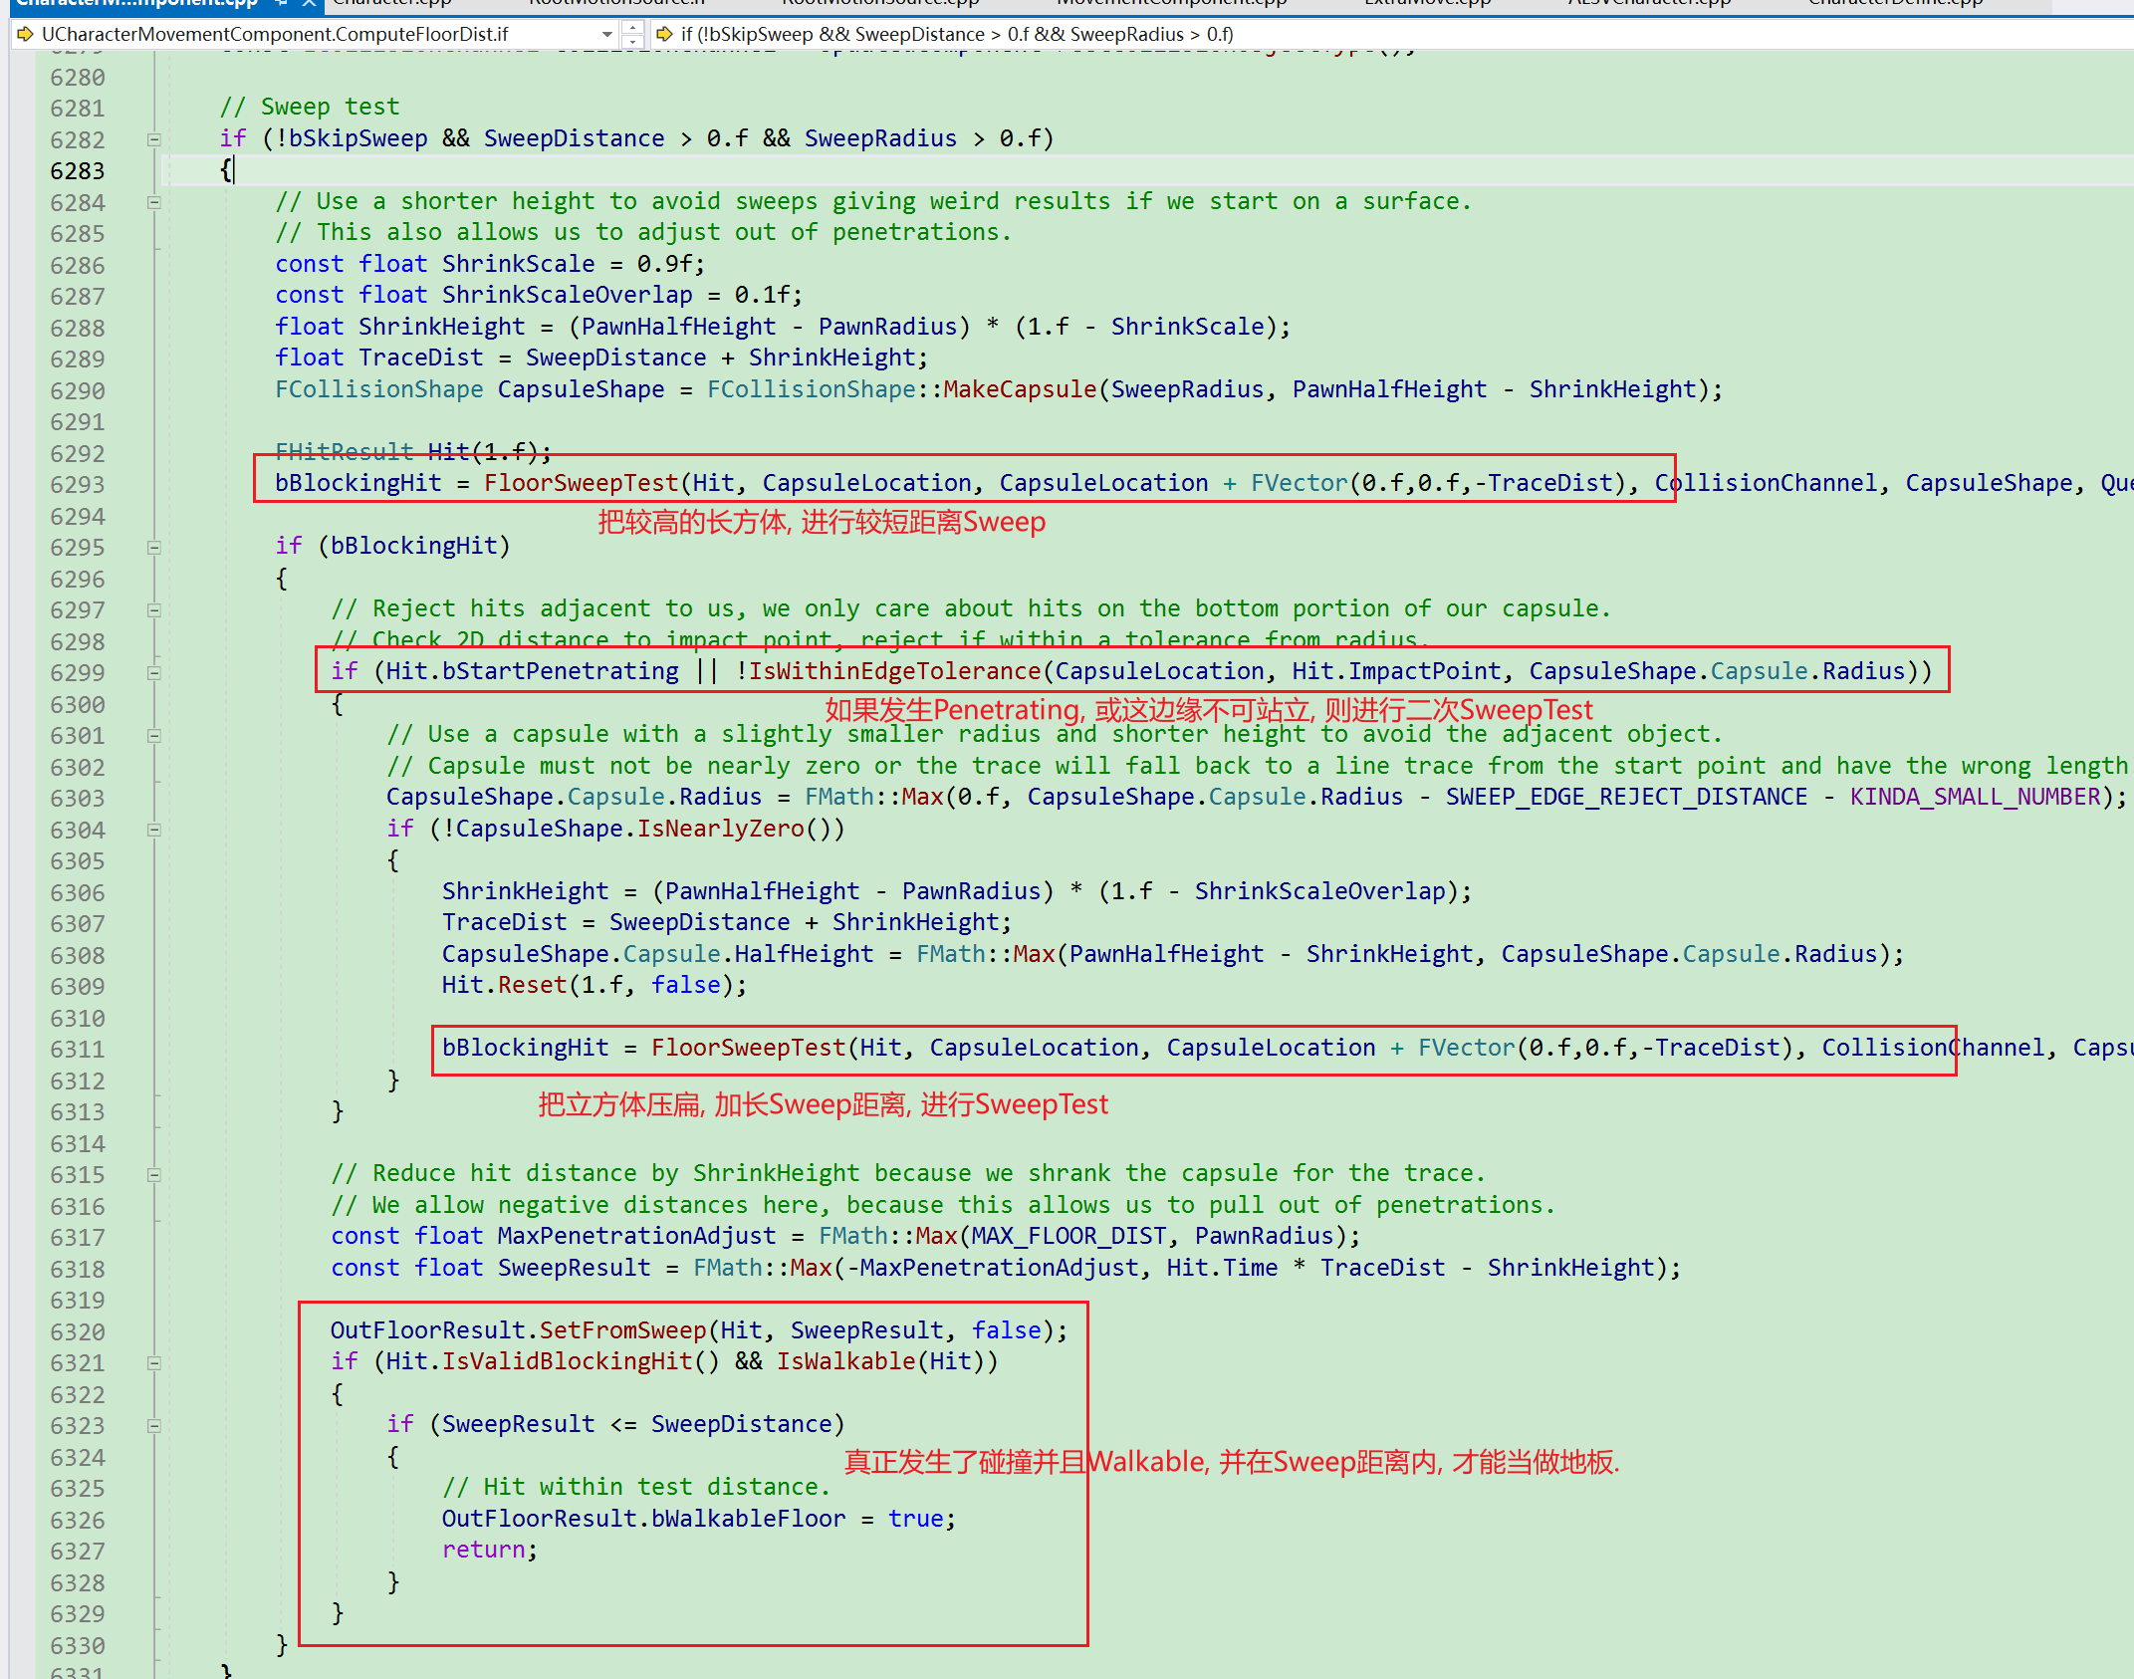This screenshot has height=1679, width=2134.
Task: Collapse the capsule comment block at line 6301
Action: 154,735
